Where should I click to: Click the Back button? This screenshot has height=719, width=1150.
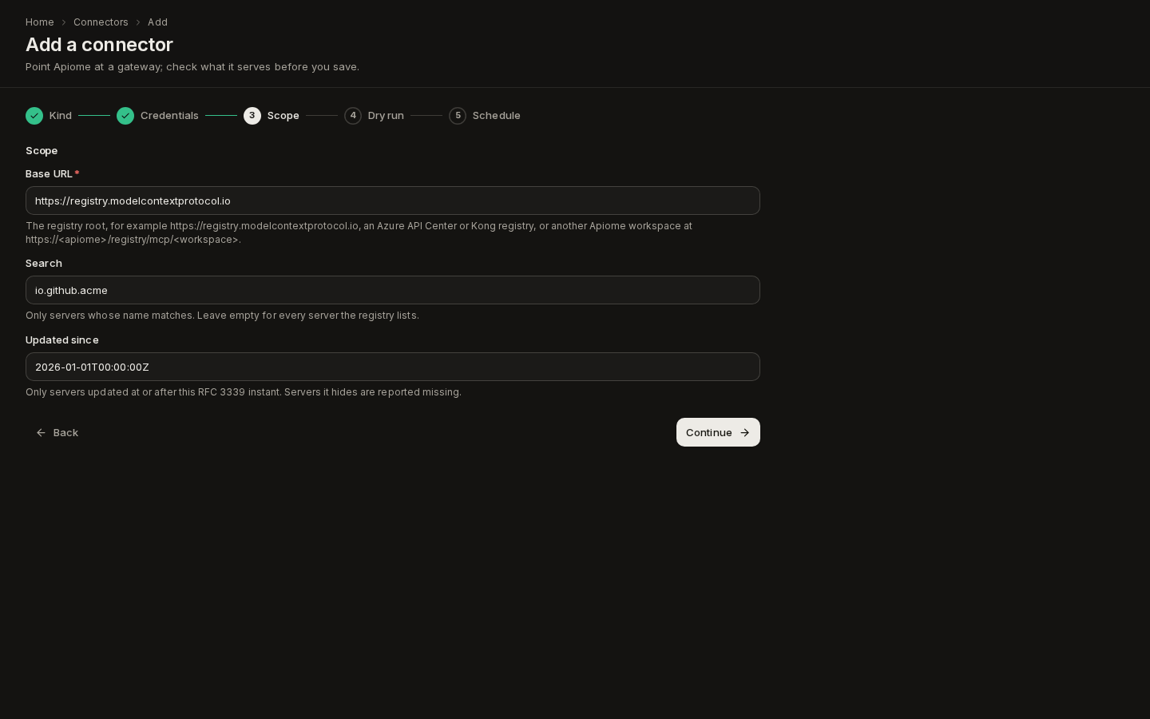(x=57, y=432)
